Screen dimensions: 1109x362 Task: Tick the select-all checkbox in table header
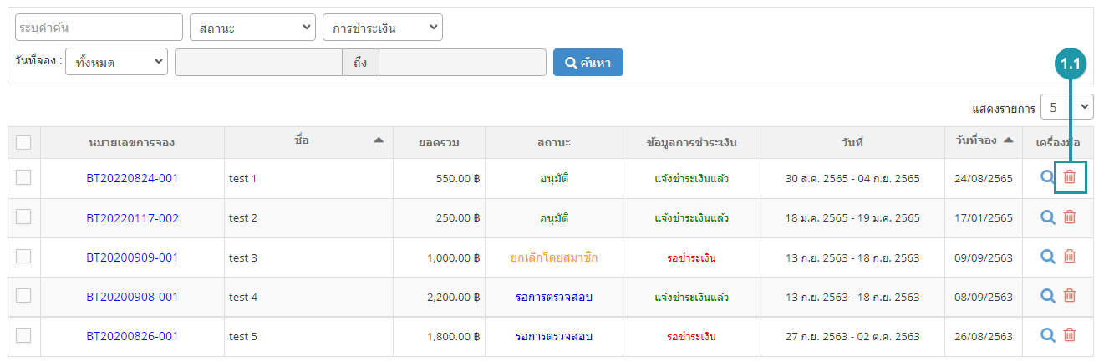tap(23, 143)
